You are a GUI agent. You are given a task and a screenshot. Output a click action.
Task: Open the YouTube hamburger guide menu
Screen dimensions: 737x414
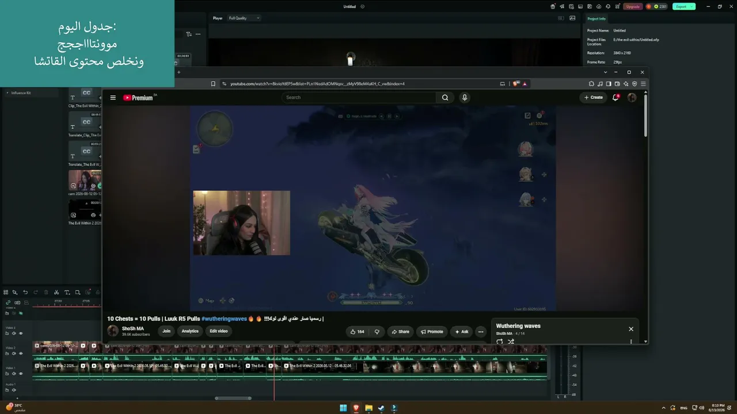[x=113, y=98]
